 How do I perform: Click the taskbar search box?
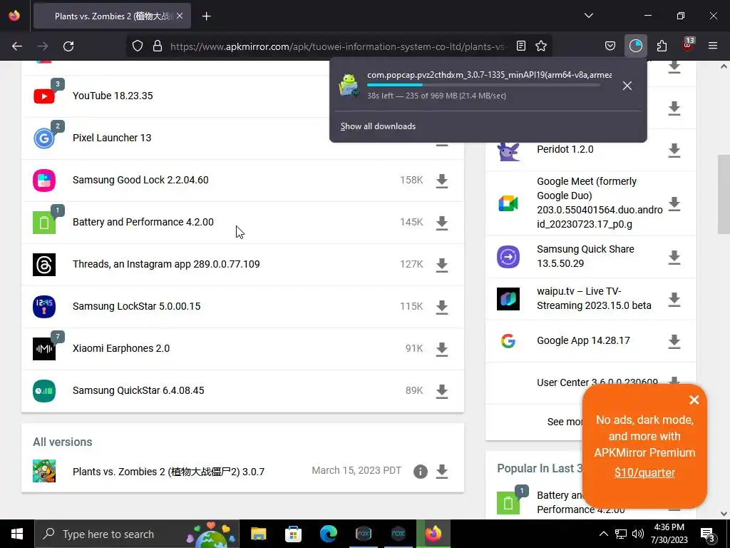137,534
